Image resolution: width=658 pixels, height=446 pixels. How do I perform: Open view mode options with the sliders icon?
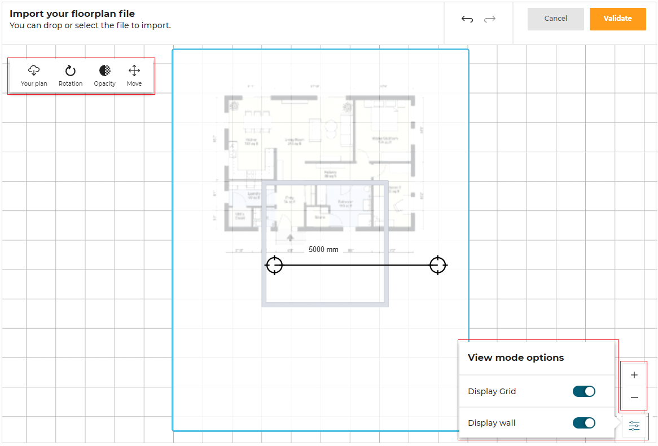634,426
